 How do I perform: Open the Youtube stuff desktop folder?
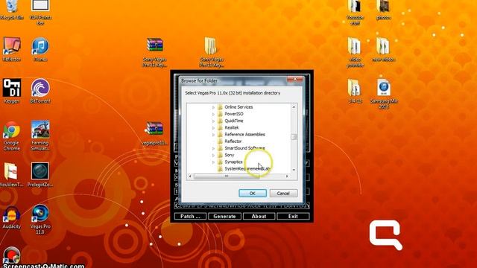(x=355, y=12)
